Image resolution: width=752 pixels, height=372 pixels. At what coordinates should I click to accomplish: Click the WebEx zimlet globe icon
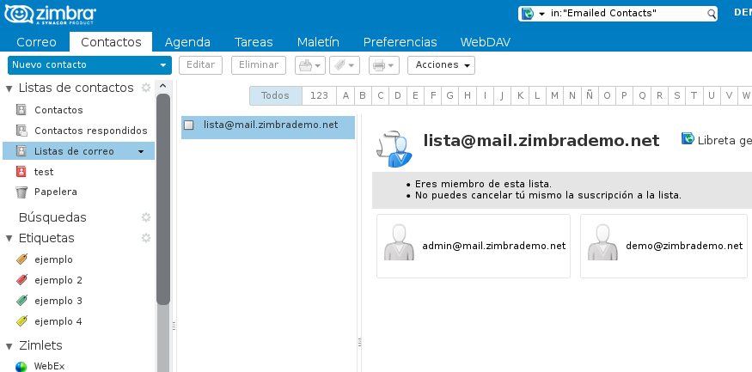coord(21,367)
